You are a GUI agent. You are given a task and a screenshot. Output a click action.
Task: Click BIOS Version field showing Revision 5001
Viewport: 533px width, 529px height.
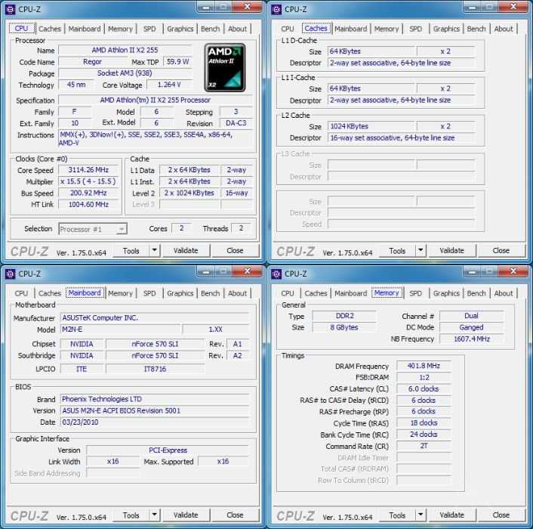pyautogui.click(x=155, y=410)
